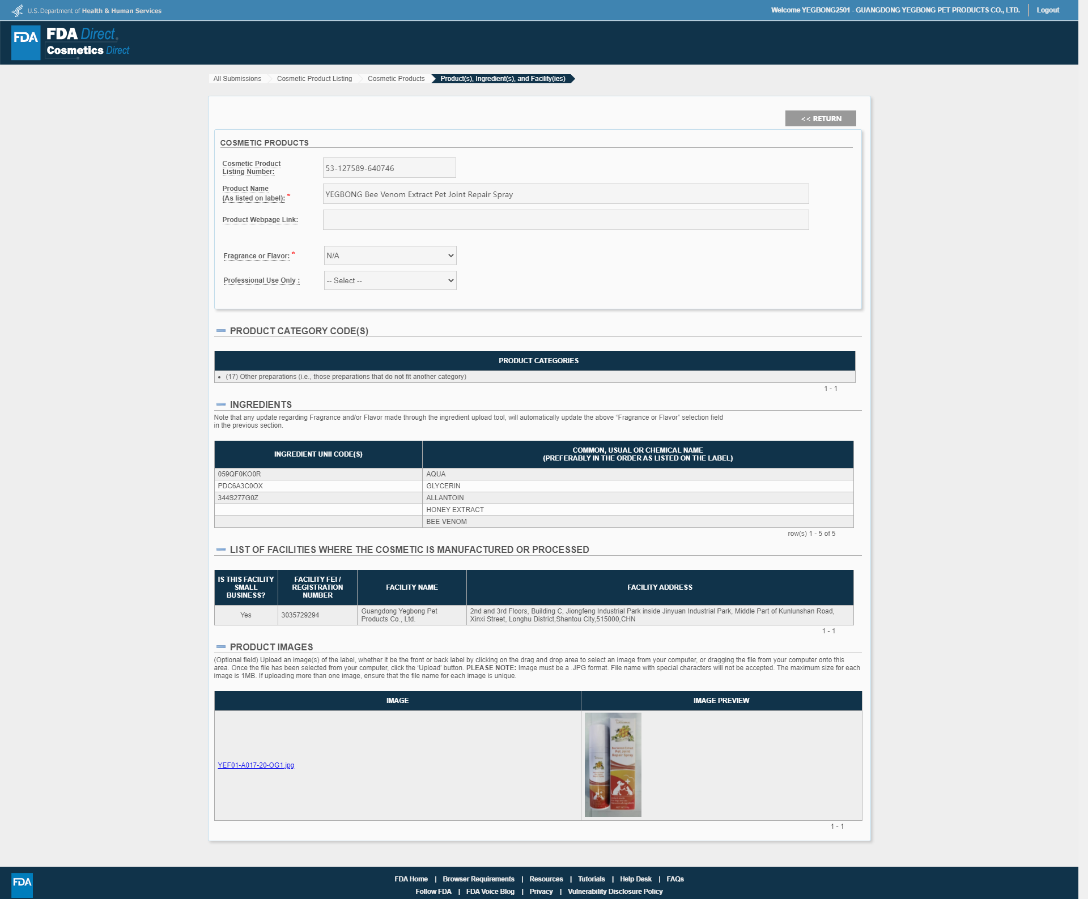Click the Facility FEI / Registration Number header

pos(317,587)
